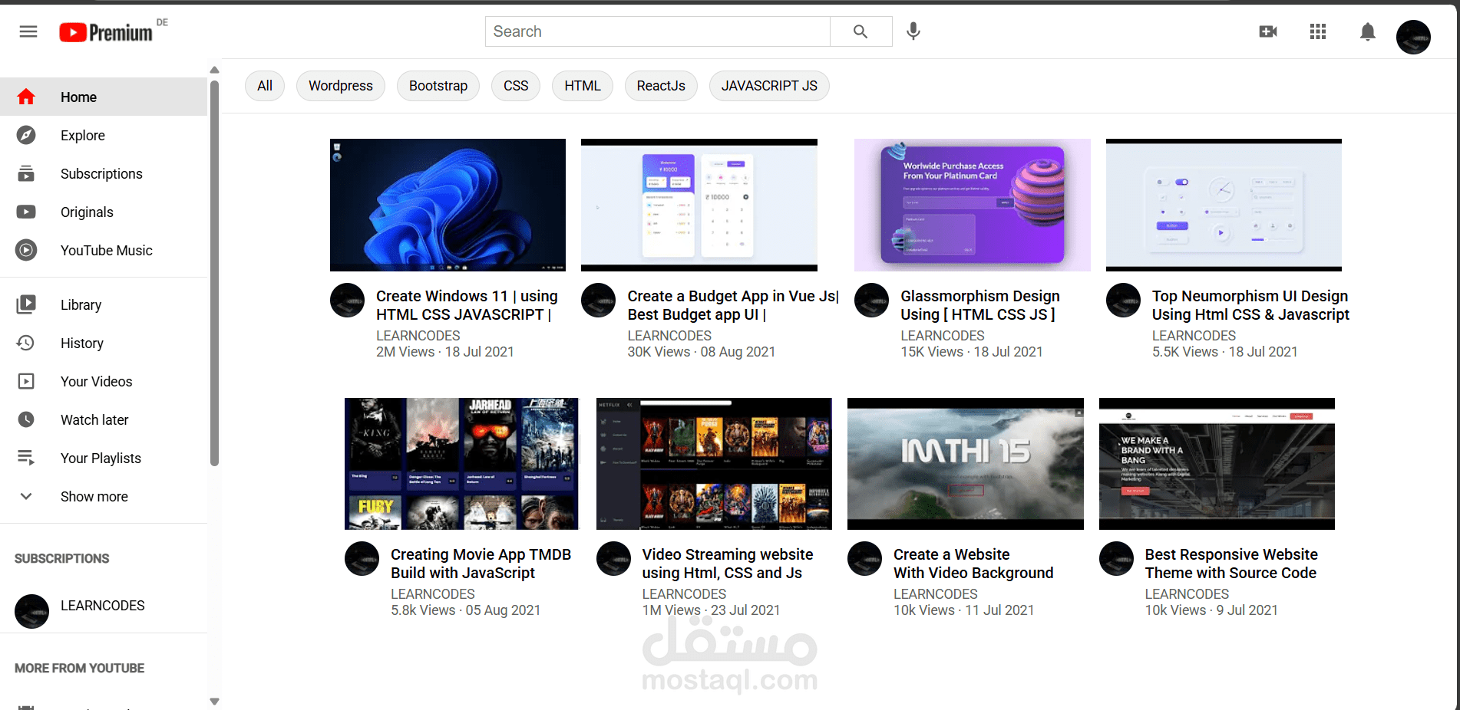This screenshot has height=710, width=1460.
Task: Click the Your Playlists icon
Action: pos(26,458)
